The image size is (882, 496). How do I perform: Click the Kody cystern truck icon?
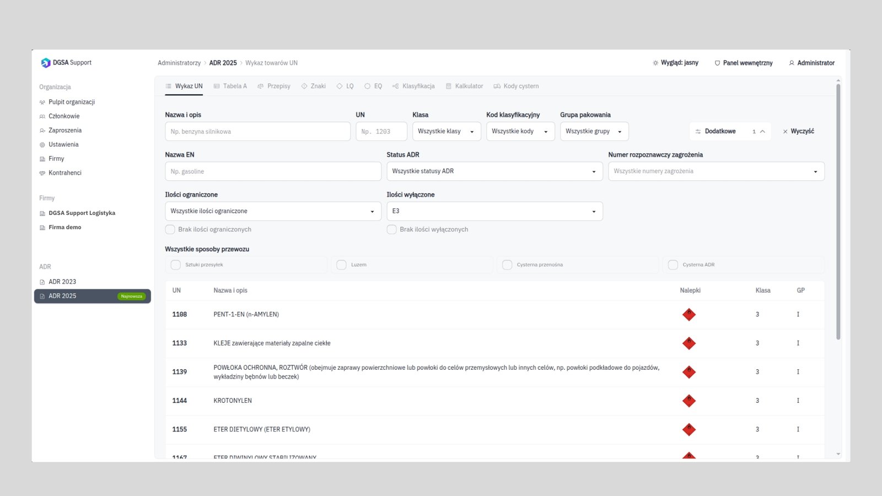[497, 86]
